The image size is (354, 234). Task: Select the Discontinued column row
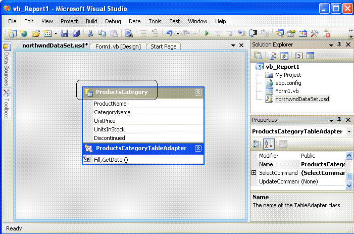pos(143,138)
